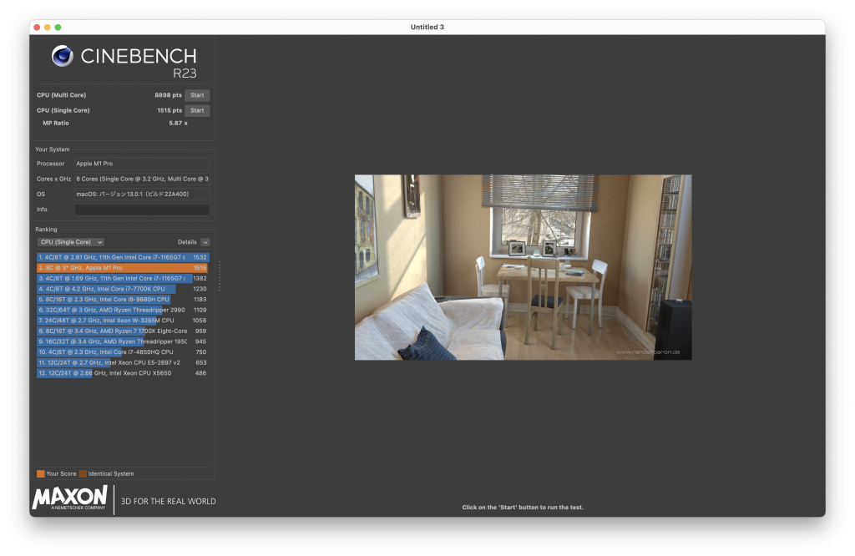Click the status message about Start button
This screenshot has width=855, height=556.
pyautogui.click(x=523, y=508)
